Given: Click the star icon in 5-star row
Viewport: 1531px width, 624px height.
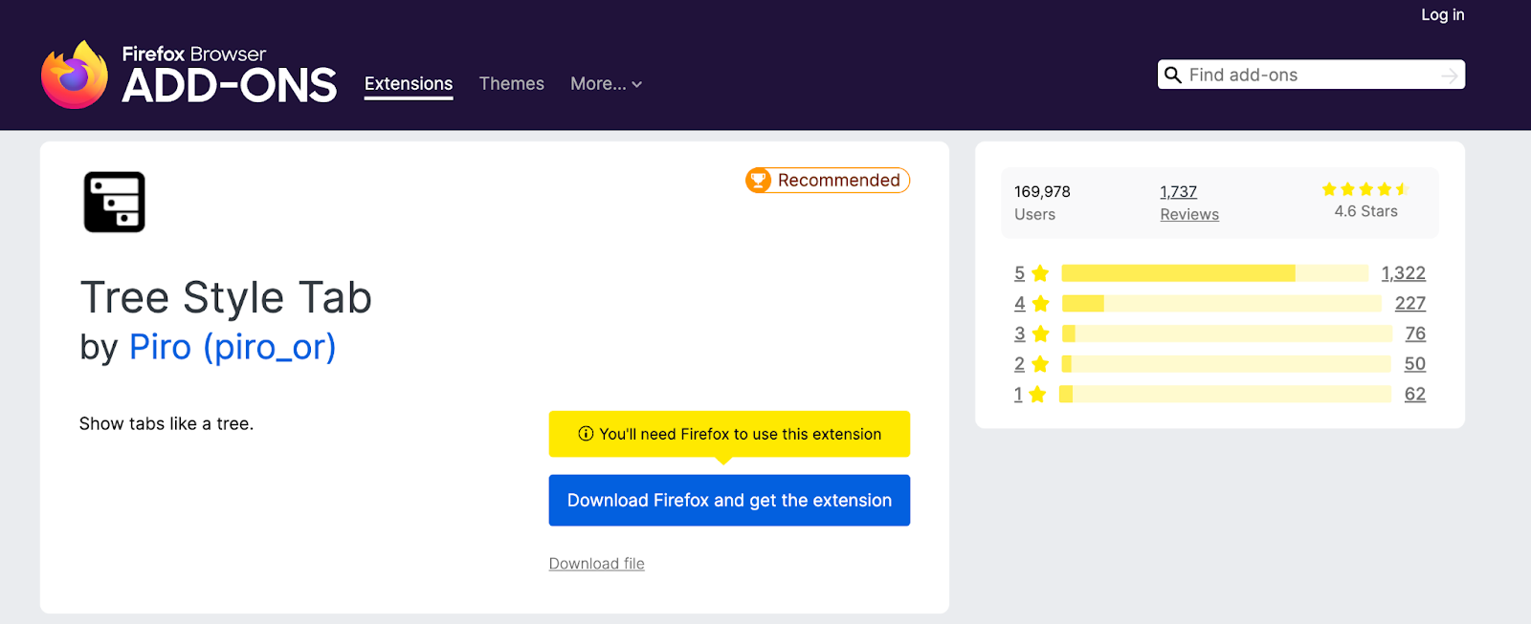Looking at the screenshot, I should pyautogui.click(x=1040, y=273).
